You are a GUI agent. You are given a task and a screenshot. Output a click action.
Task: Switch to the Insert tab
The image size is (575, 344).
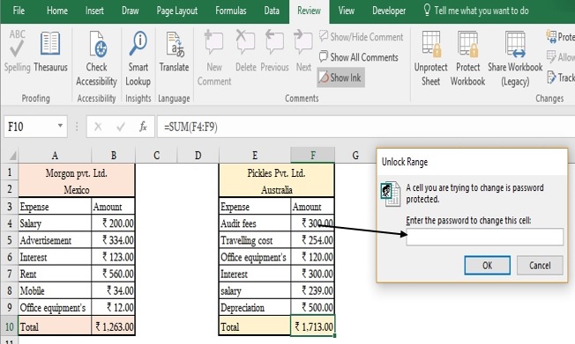94,11
